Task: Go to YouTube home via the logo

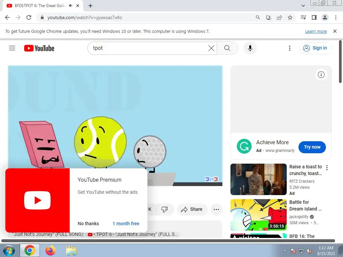Action: (x=39, y=48)
